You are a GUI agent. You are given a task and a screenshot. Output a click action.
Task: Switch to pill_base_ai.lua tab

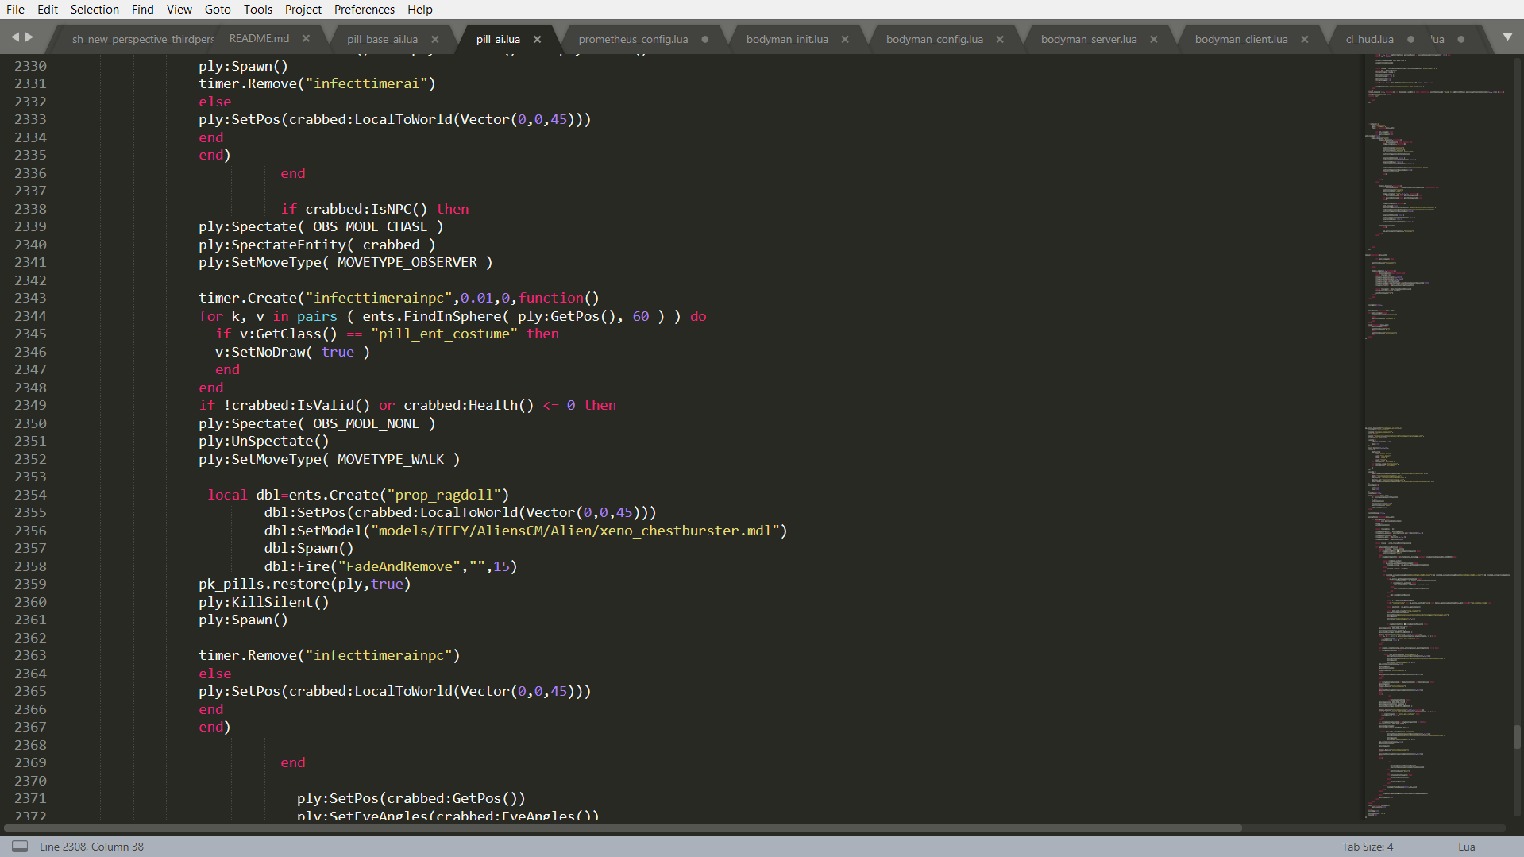coord(382,39)
